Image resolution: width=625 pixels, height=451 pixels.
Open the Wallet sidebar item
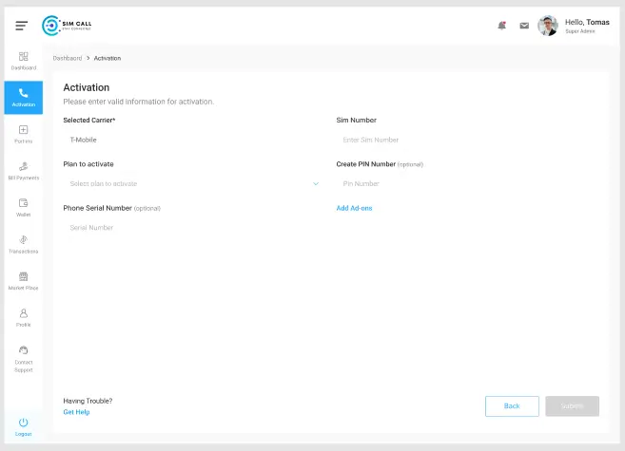(x=24, y=207)
